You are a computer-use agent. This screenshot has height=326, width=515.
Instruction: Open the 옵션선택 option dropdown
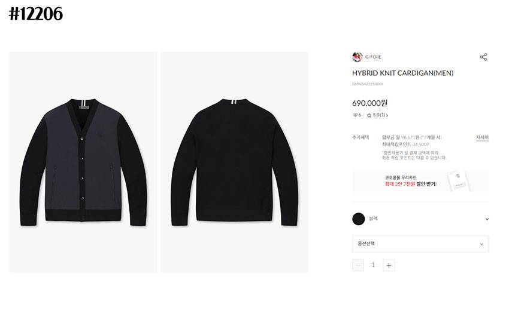[420, 244]
